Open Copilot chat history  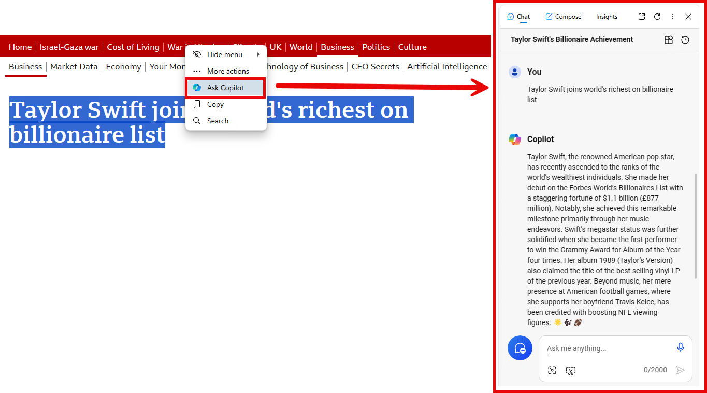(x=685, y=40)
